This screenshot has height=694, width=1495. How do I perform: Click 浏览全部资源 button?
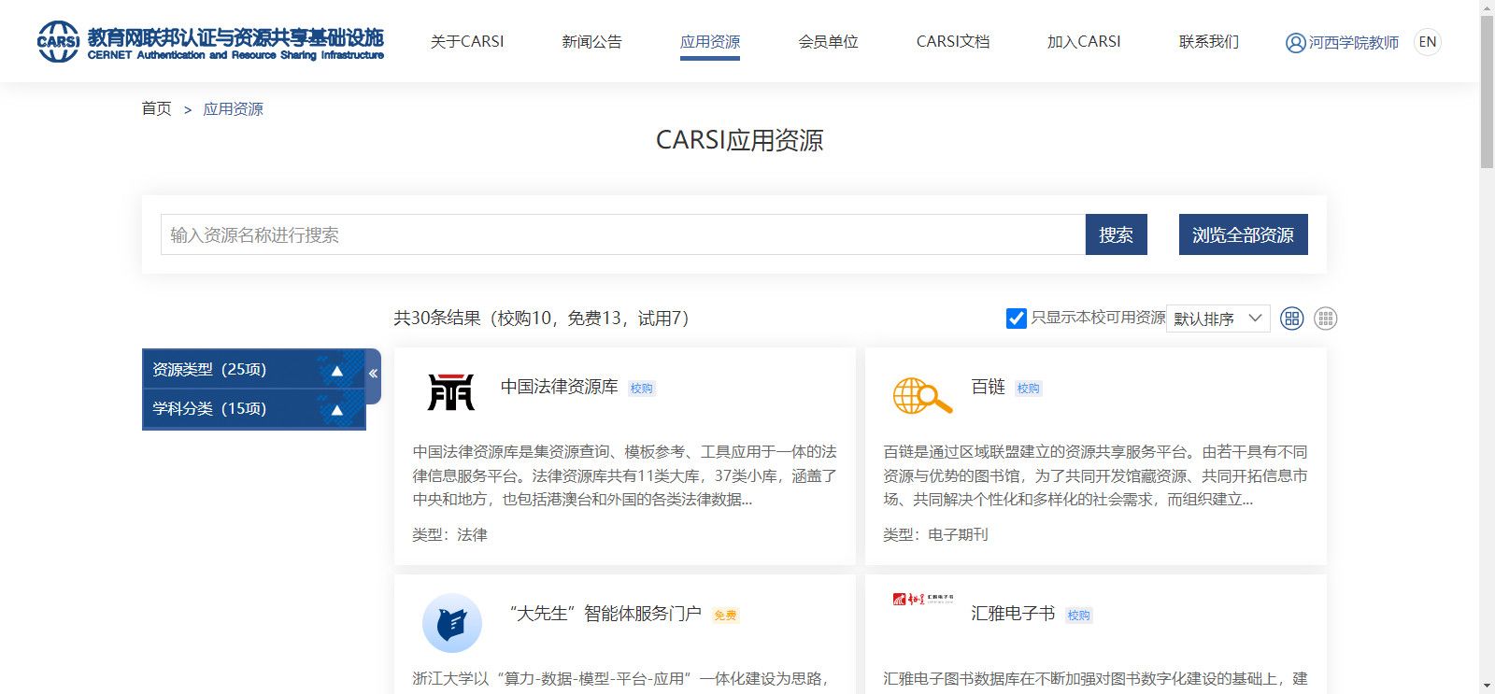(1243, 234)
